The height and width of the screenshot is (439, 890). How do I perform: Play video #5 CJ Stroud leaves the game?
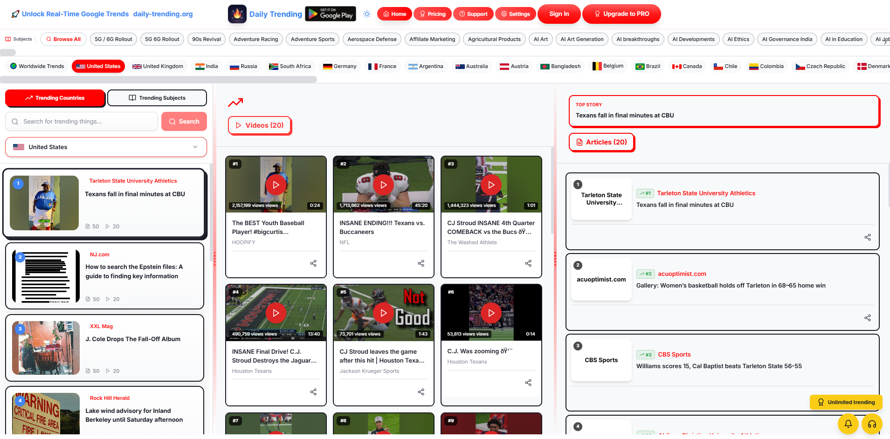click(384, 313)
